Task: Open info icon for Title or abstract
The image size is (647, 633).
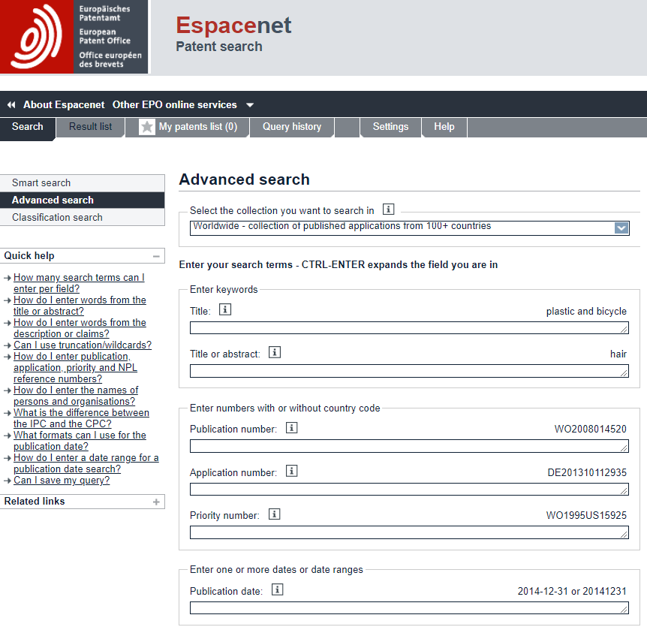Action: [275, 352]
